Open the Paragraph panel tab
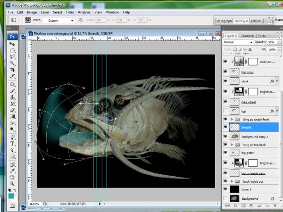This screenshot has width=283, height=212. pyautogui.click(x=225, y=21)
